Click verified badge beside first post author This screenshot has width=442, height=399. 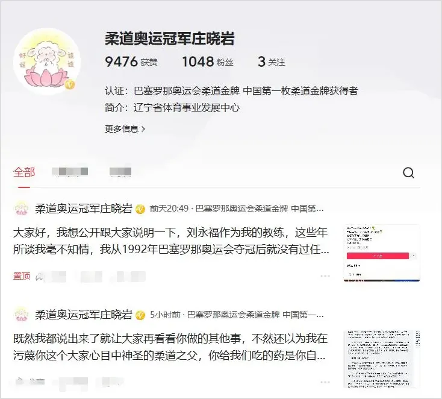140,209
